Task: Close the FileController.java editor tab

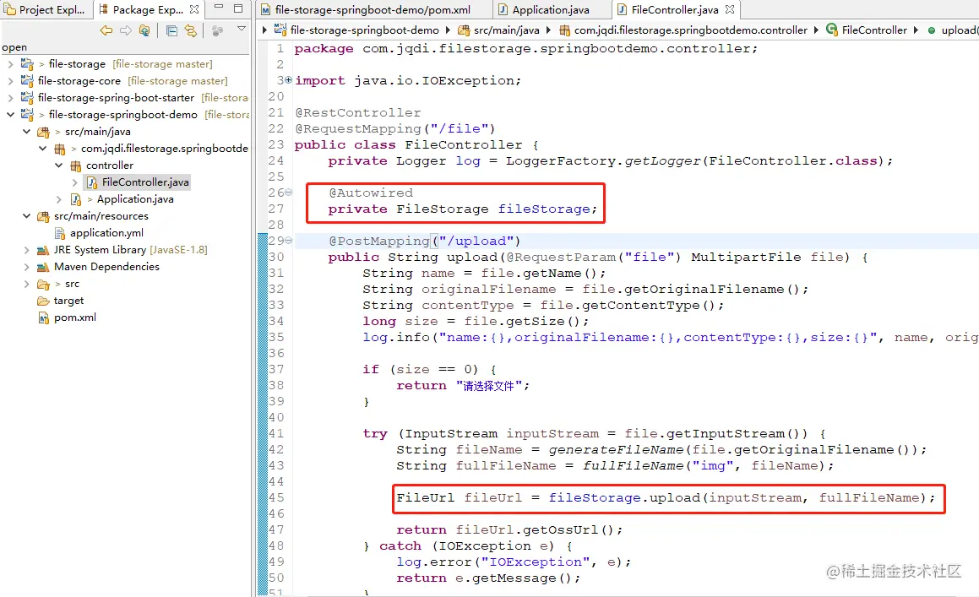Action: (730, 9)
